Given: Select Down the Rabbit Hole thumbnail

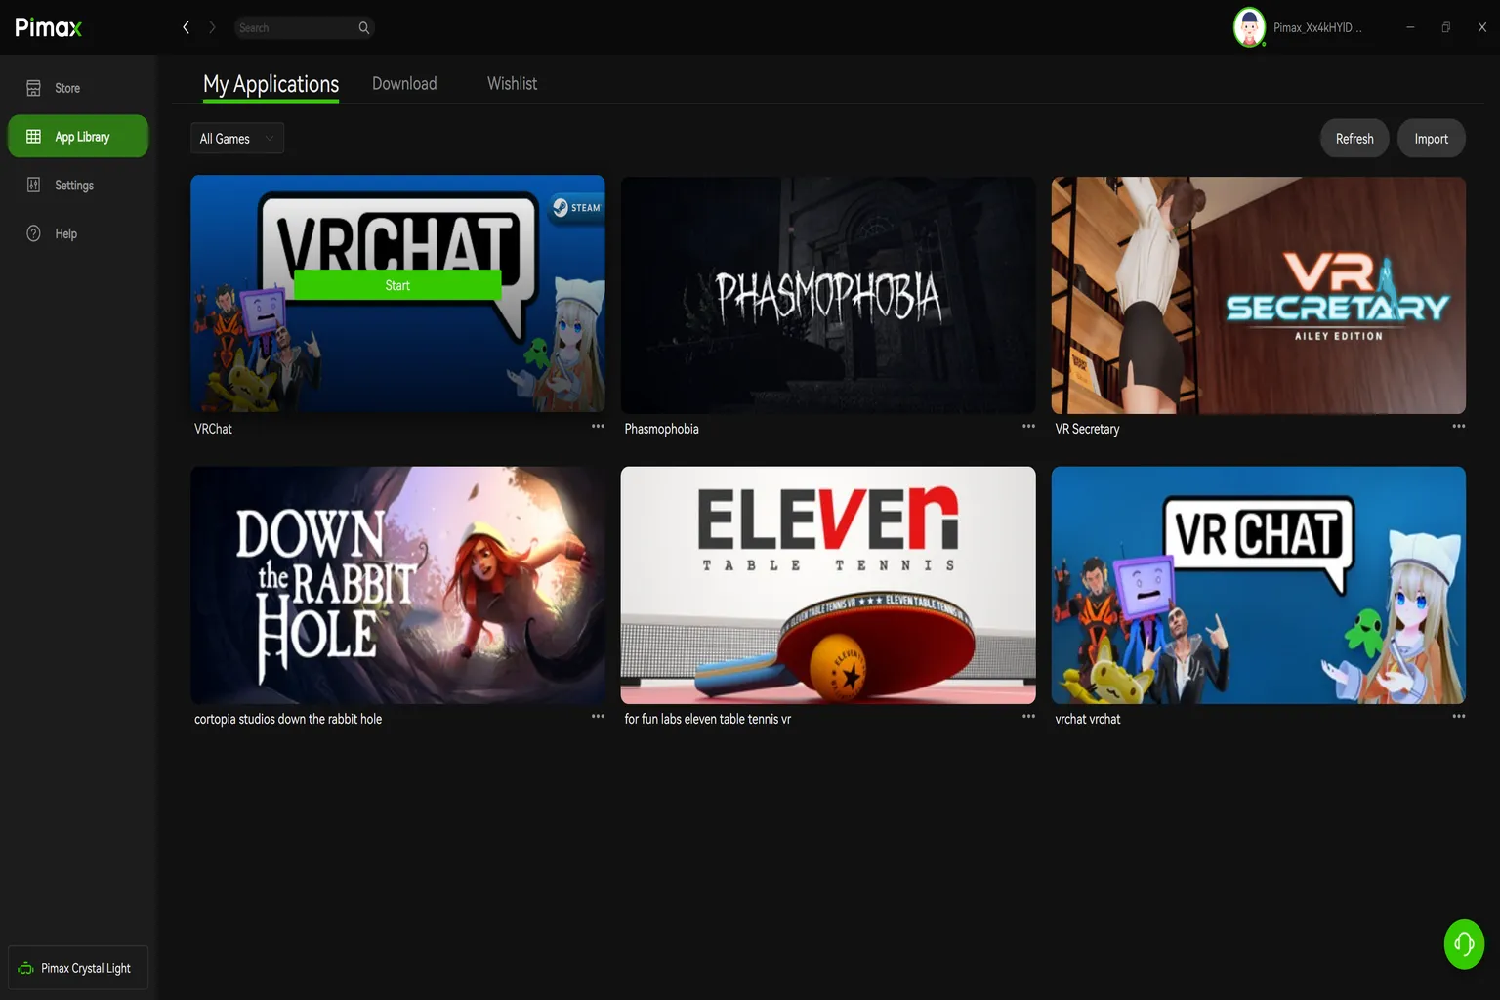Looking at the screenshot, I should [x=397, y=585].
